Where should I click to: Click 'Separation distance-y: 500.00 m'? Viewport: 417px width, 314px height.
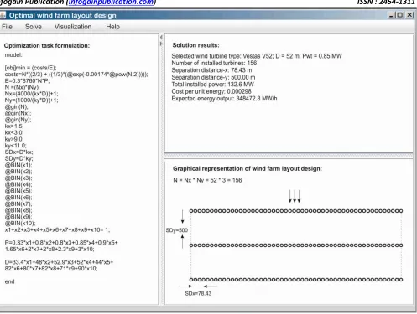(x=213, y=77)
